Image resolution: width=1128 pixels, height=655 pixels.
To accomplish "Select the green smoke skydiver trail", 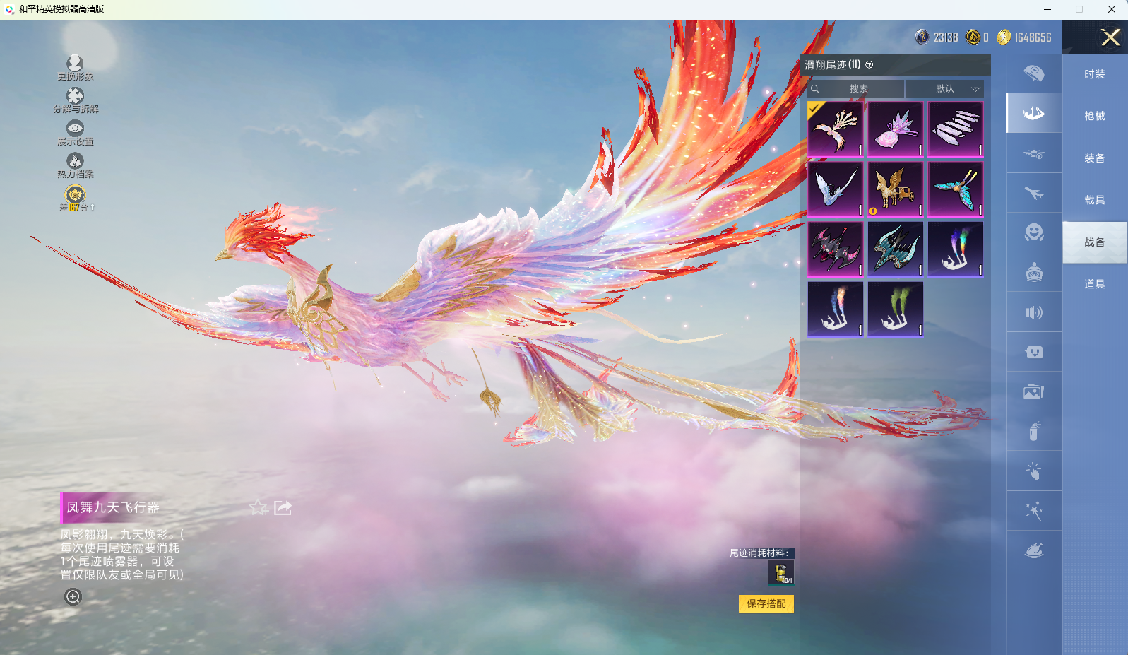I will point(896,309).
